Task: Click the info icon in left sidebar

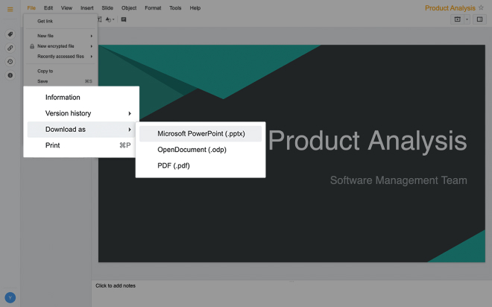Action: 10,75
